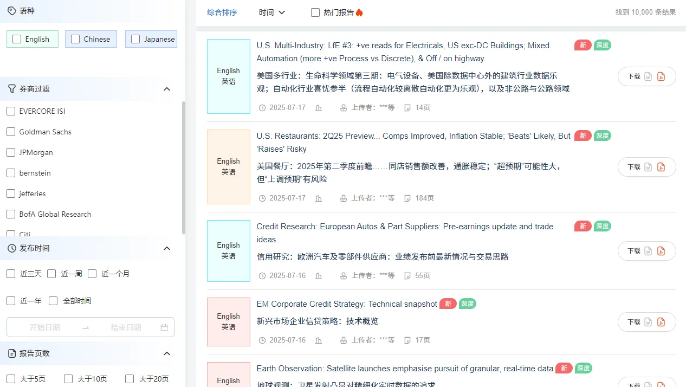Collapse the 券商过滤 section chevron
Image resolution: width=686 pixels, height=387 pixels.
pyautogui.click(x=167, y=89)
